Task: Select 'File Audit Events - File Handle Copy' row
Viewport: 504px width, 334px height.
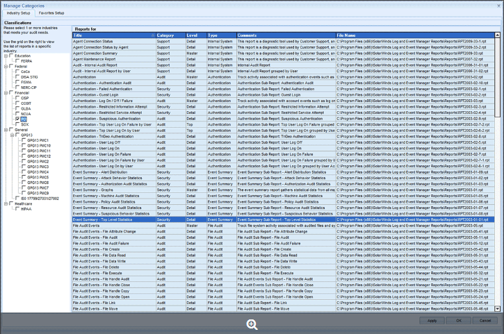Action: (283, 291)
